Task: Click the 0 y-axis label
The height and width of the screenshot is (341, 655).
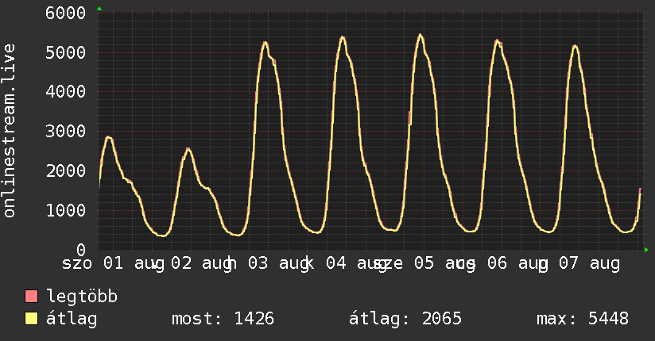Action: click(x=81, y=250)
